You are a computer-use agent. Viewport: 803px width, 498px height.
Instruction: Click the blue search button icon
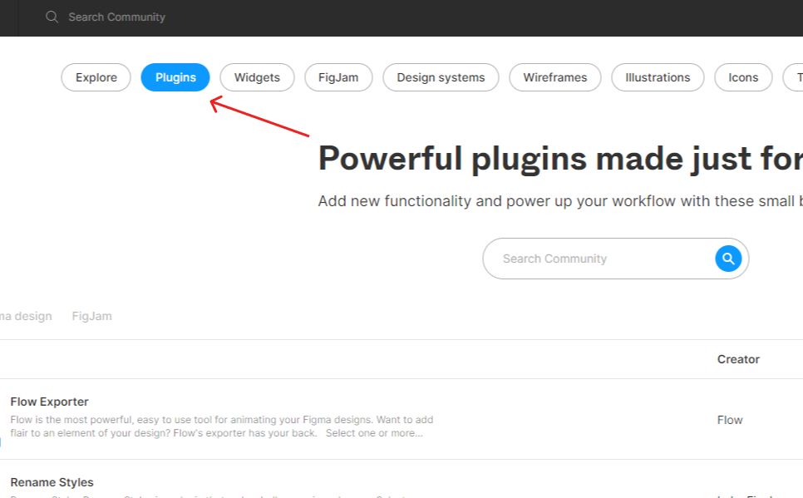coord(728,259)
